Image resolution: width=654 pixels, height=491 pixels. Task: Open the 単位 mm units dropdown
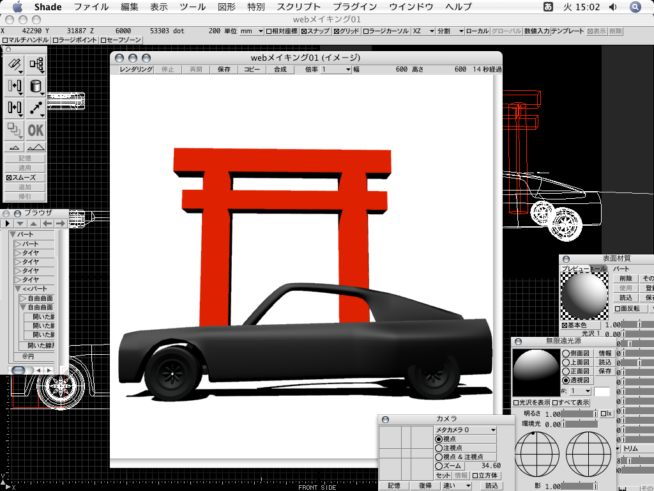(x=252, y=31)
